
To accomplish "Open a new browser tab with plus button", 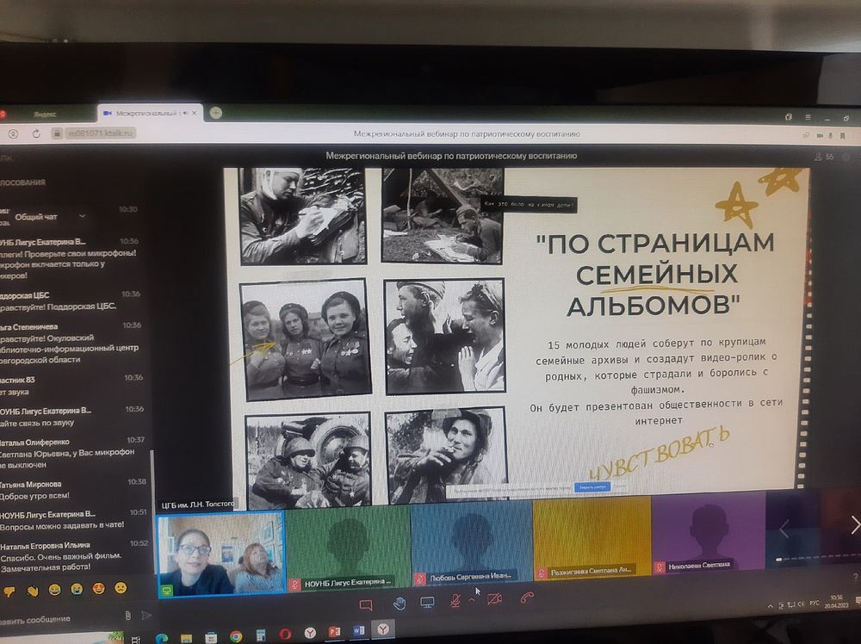I will pos(216,112).
